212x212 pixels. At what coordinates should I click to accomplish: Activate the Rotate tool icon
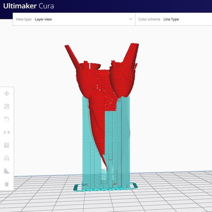(x=7, y=119)
